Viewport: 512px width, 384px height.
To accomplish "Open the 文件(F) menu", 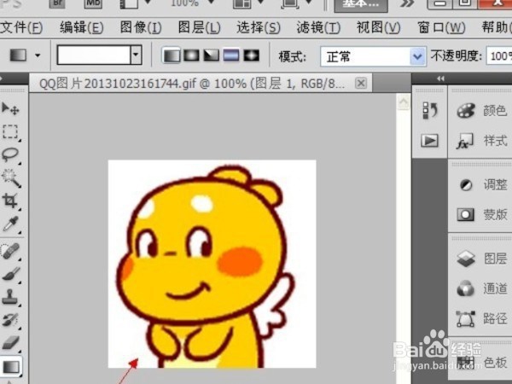I will 21,27.
